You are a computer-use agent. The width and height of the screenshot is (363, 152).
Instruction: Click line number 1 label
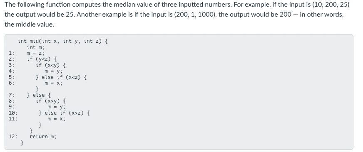[x=11, y=53]
